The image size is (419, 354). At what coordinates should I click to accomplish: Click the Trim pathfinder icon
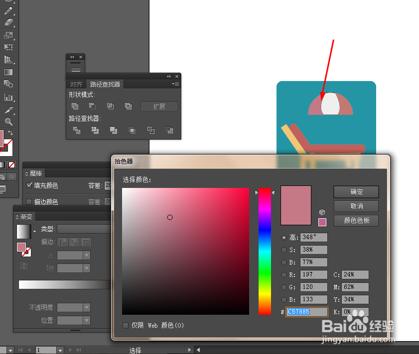[95, 130]
